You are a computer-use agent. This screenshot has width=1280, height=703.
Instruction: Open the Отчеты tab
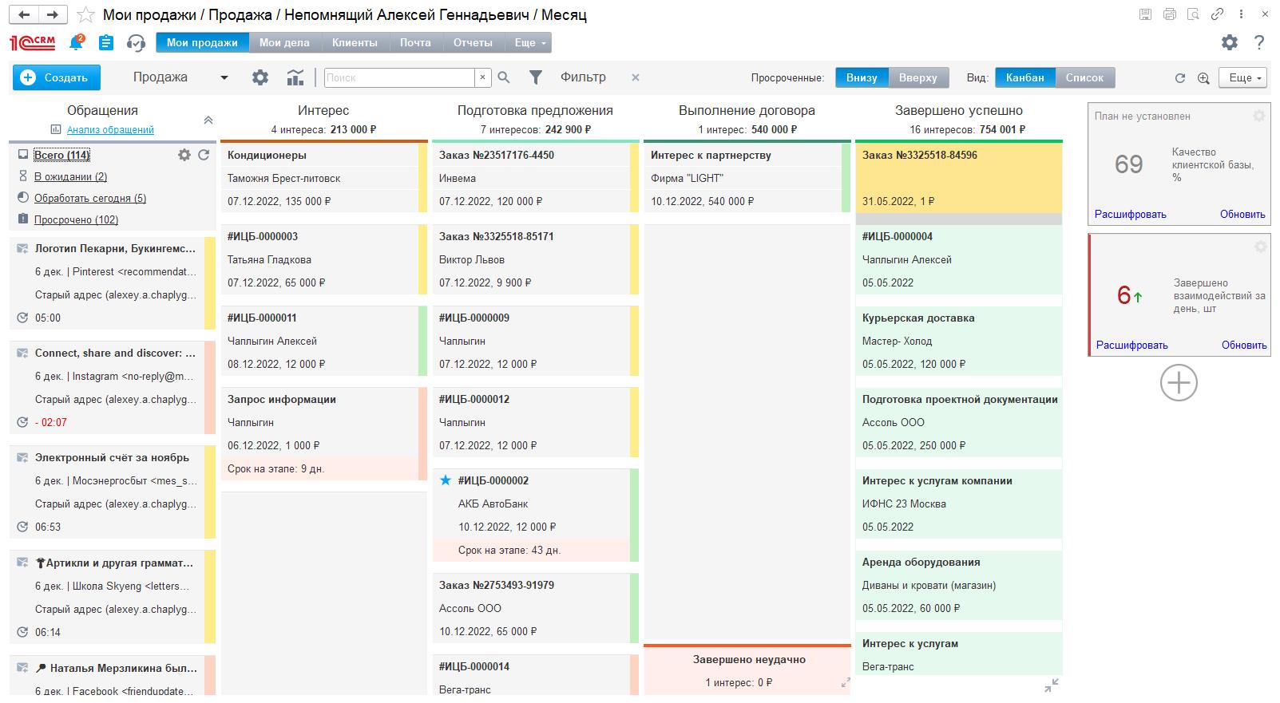tap(473, 42)
